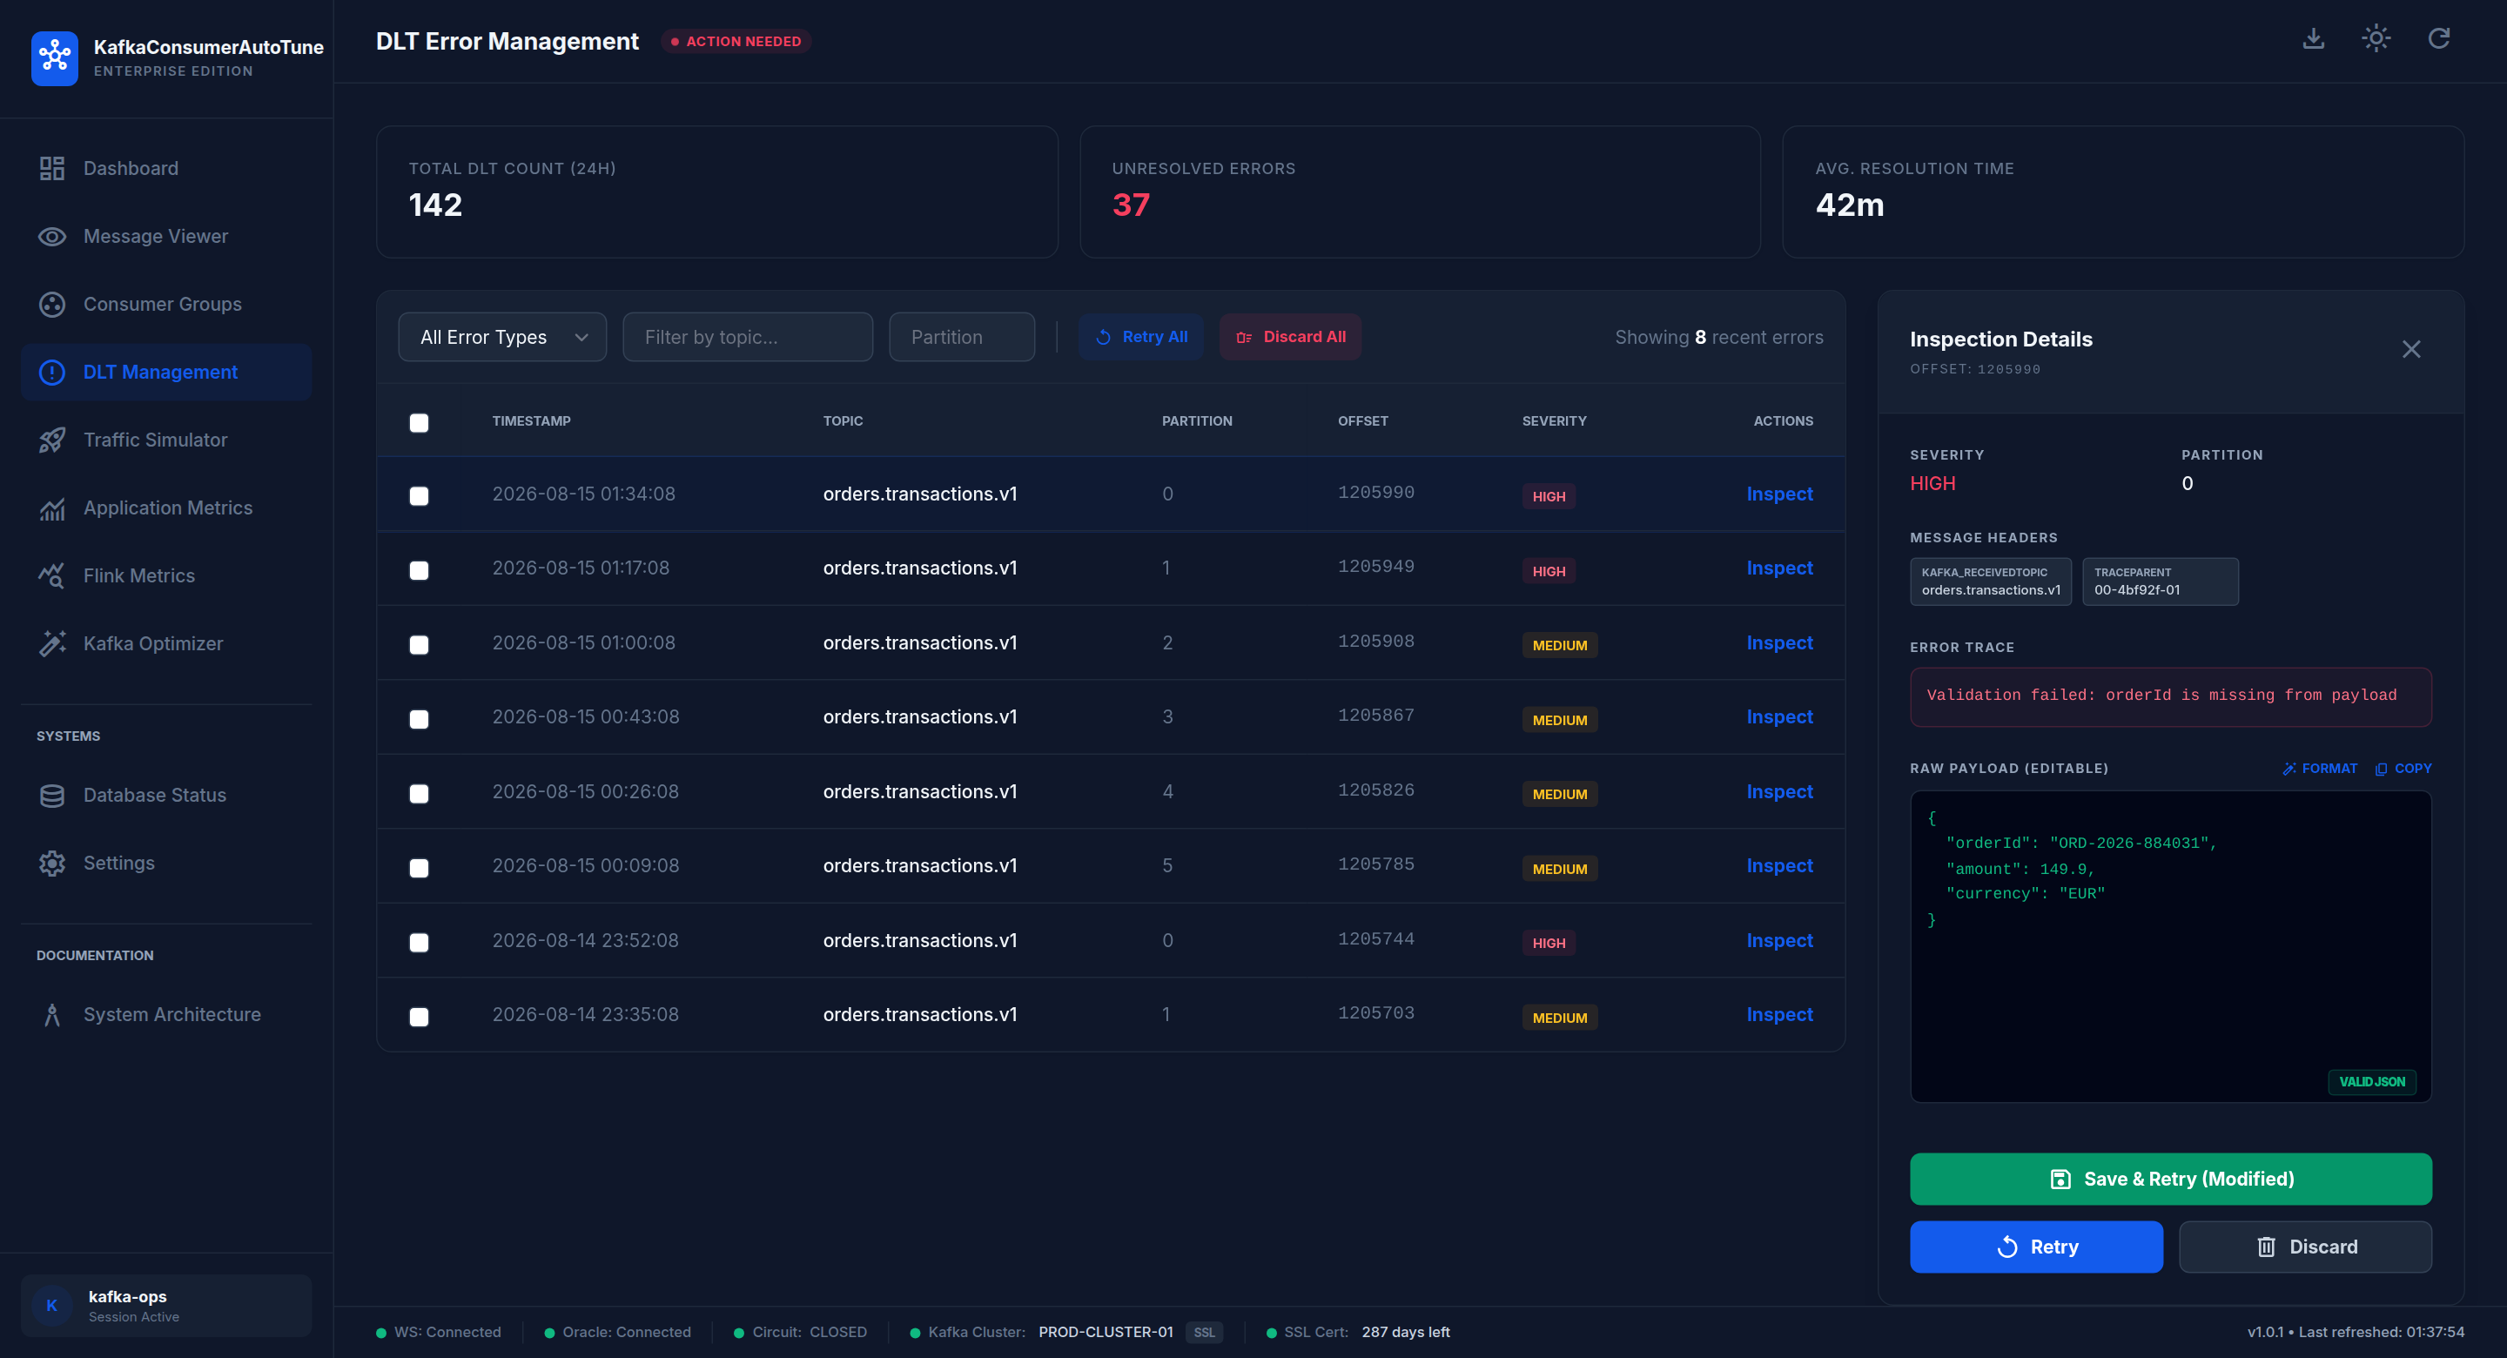This screenshot has height=1358, width=2507.
Task: Click the Database Status icon
Action: tap(51, 796)
